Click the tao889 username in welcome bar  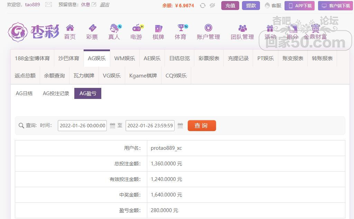(32, 4)
